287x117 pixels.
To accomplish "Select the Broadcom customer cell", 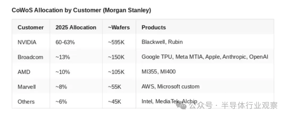I will [30, 57].
